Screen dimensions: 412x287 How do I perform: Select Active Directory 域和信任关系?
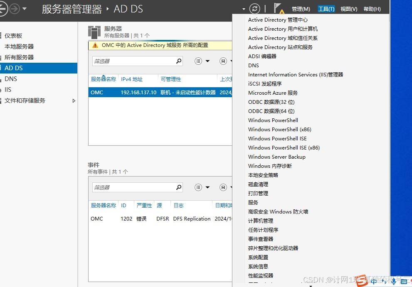point(283,38)
